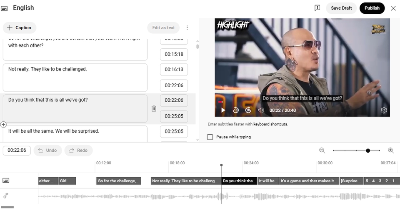The image size is (400, 221).
Task: Zoom out the timeline
Action: tap(322, 150)
